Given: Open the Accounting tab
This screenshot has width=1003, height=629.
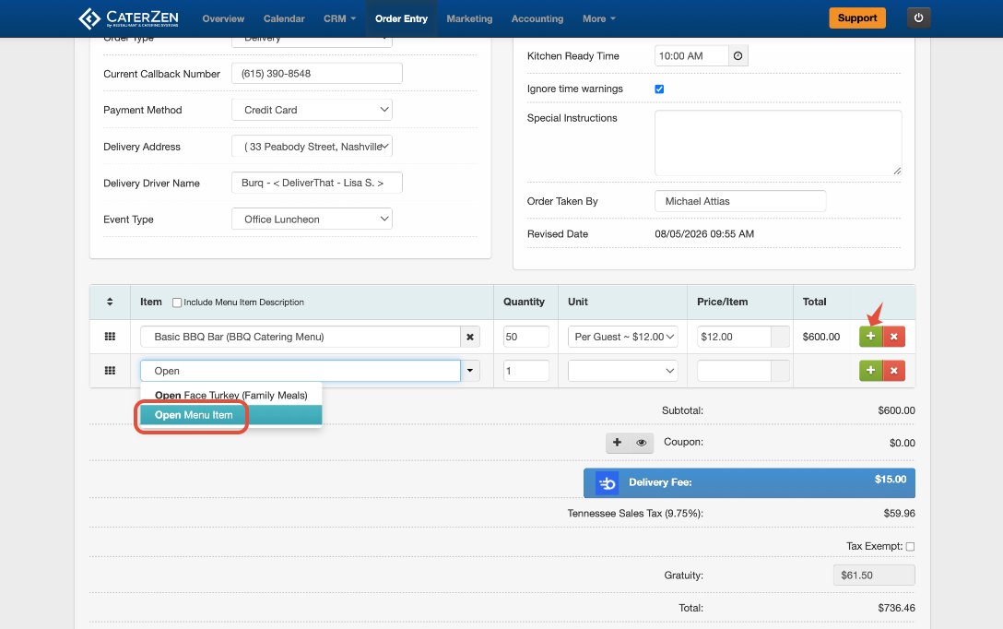Looking at the screenshot, I should (537, 18).
